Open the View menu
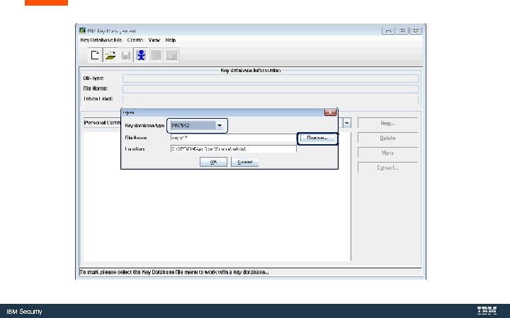Viewport: 510px width, 318px height. pyautogui.click(x=154, y=40)
